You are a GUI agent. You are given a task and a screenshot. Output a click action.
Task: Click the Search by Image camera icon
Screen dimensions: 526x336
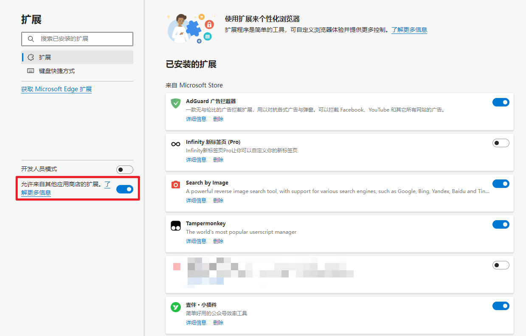(175, 185)
